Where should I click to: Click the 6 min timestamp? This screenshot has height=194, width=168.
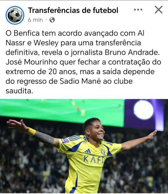point(35,20)
